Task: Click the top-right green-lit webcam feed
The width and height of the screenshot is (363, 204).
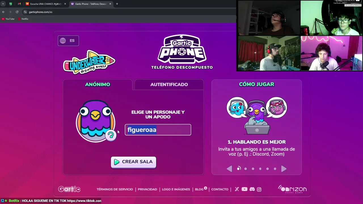Action: 331,18
